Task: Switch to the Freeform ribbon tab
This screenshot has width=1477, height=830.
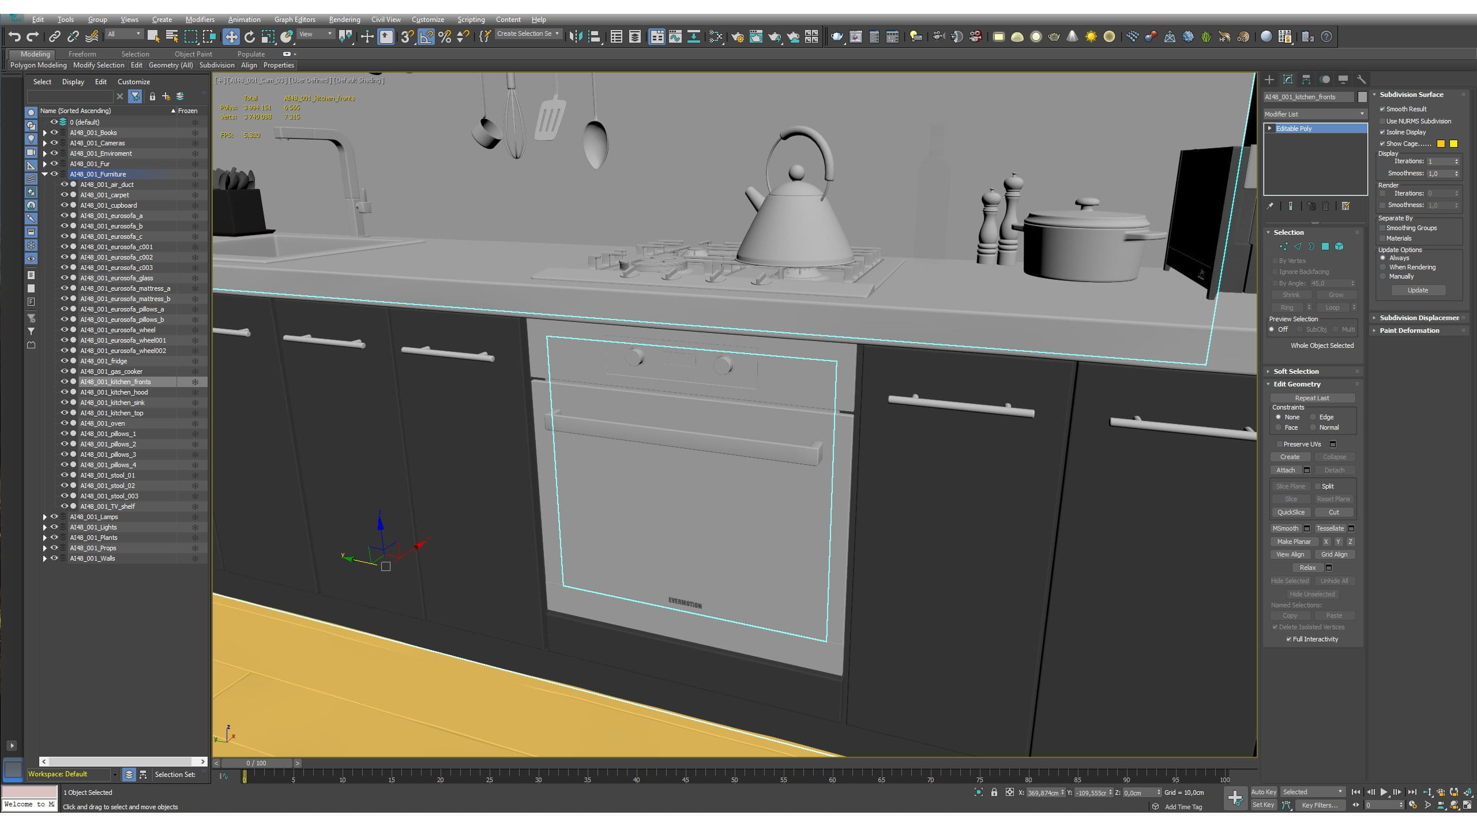Action: [x=82, y=54]
